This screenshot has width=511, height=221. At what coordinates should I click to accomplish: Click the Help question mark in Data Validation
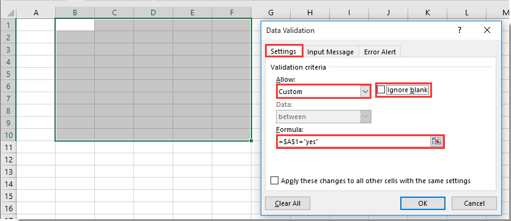460,31
